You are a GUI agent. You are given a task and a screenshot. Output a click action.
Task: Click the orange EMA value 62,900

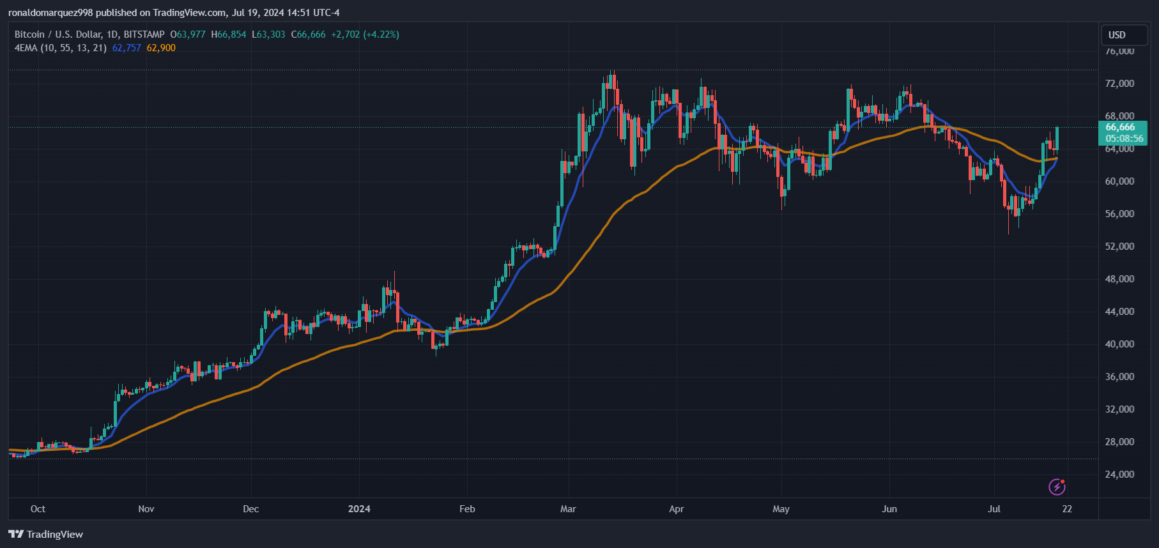(161, 48)
